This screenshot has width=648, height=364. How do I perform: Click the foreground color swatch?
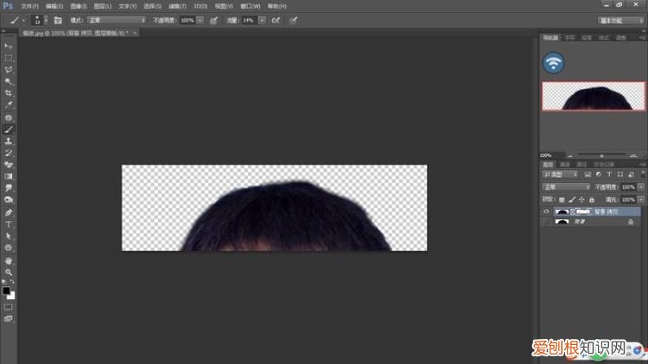(7, 291)
